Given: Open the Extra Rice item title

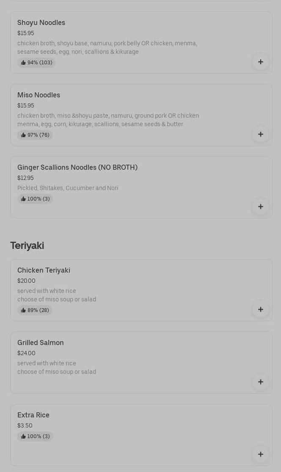Looking at the screenshot, I should 33,415.
